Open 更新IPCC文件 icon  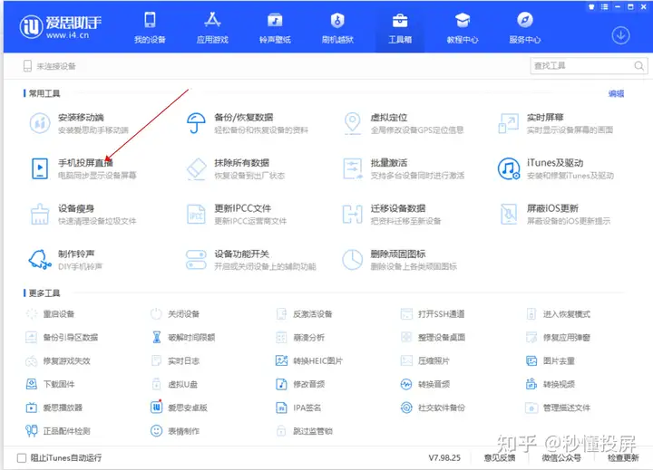196,215
